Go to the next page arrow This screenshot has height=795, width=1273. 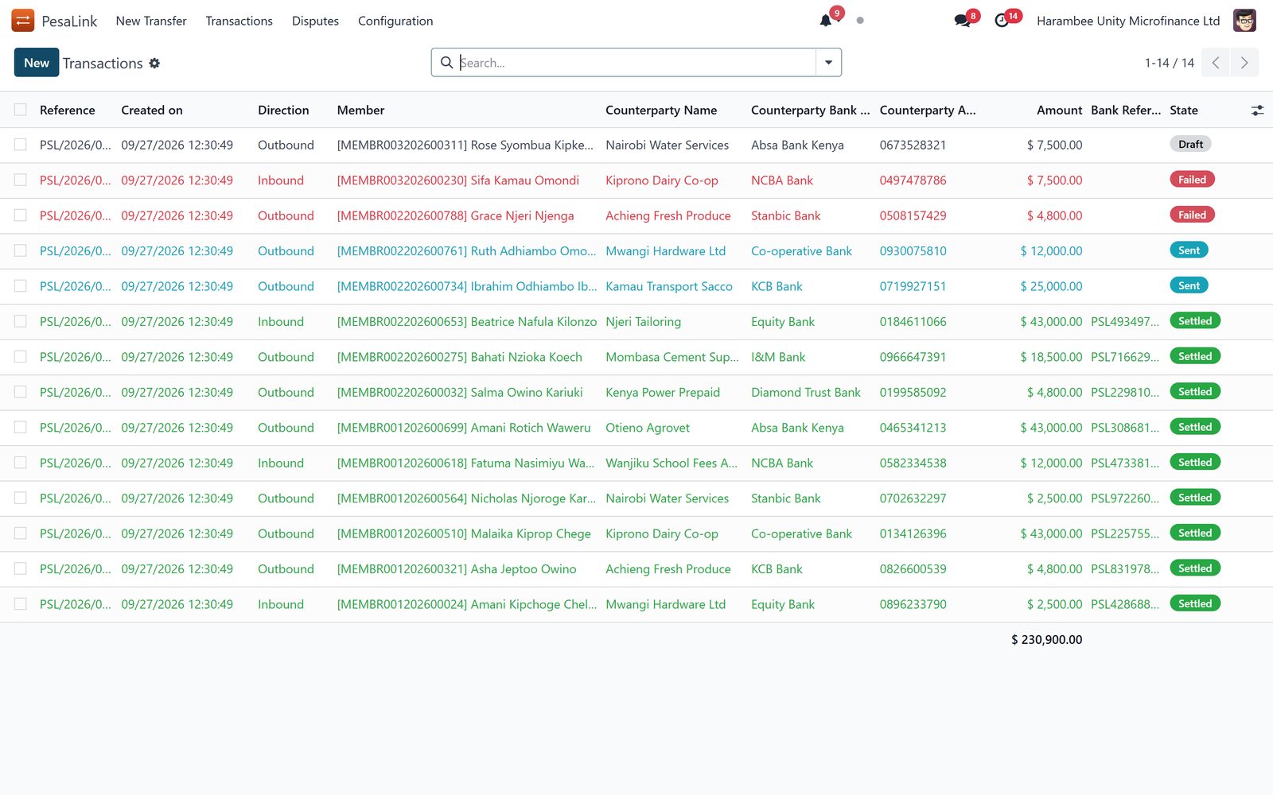(x=1244, y=63)
